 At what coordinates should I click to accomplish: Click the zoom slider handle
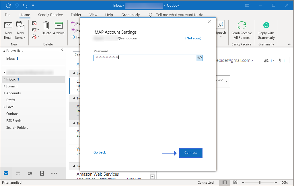click(260, 183)
